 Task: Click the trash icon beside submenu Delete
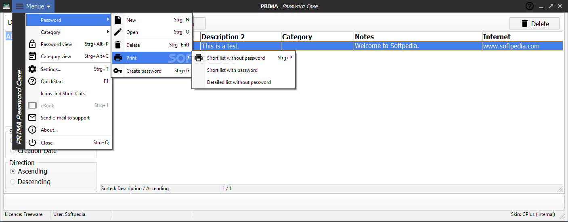click(x=118, y=45)
